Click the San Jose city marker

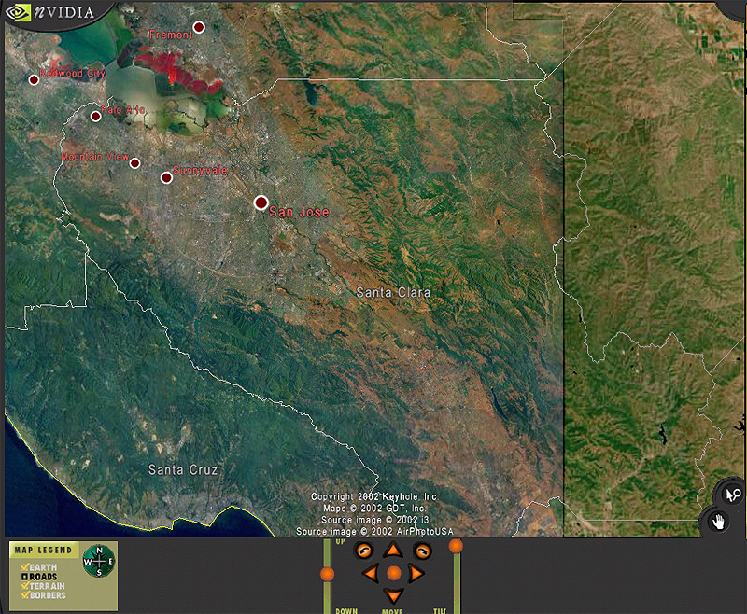click(x=261, y=202)
